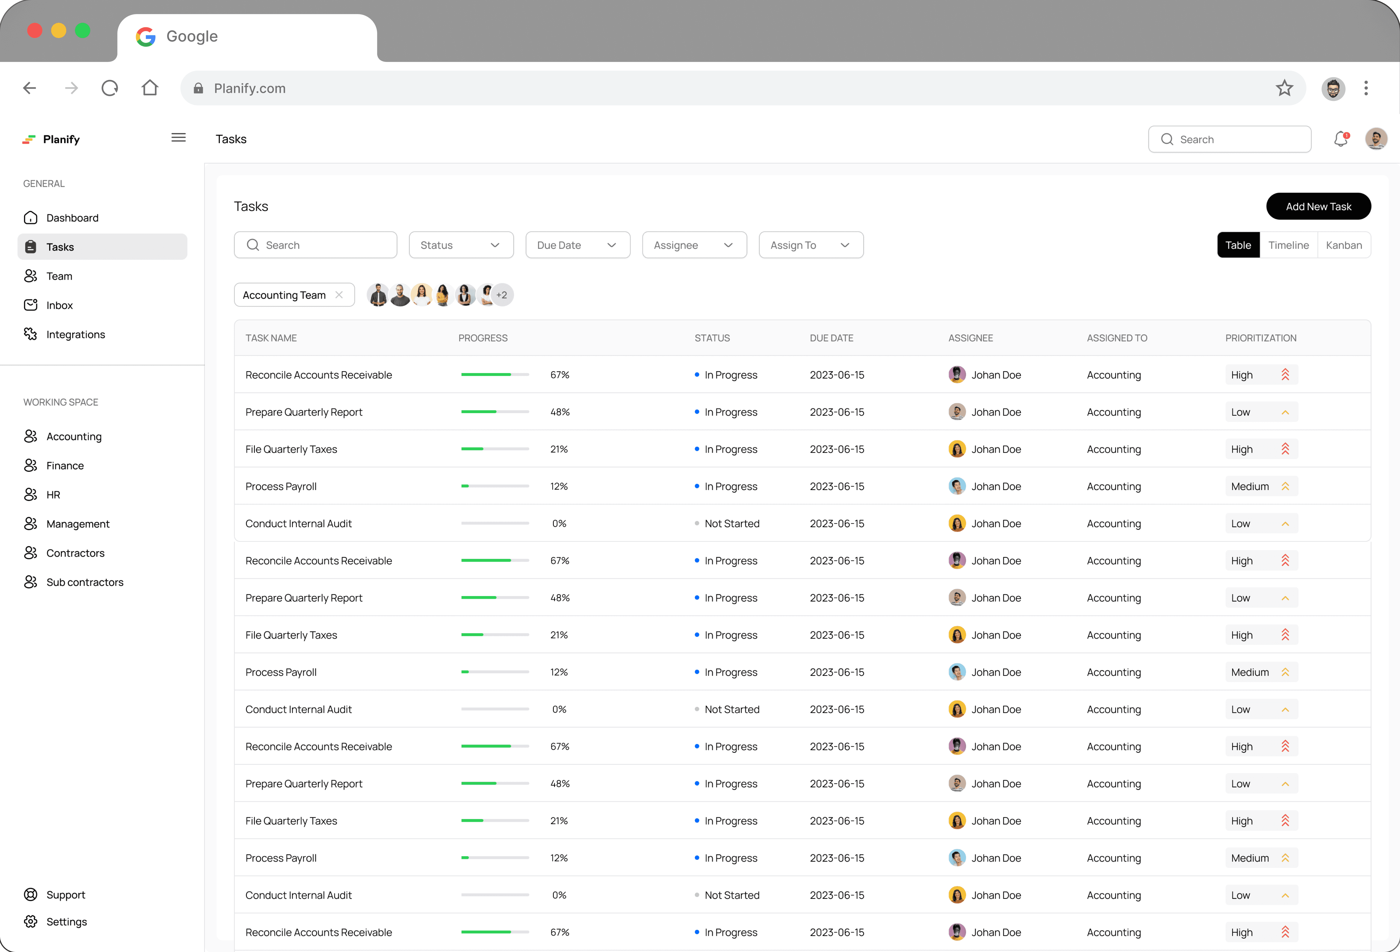The image size is (1400, 952).
Task: Bookmark page with star icon
Action: click(1284, 89)
